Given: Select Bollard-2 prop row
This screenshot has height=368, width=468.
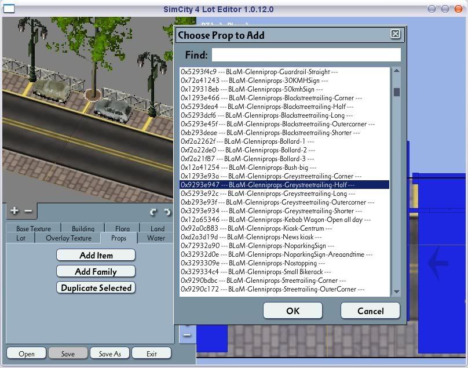Looking at the screenshot, I should tap(285, 150).
